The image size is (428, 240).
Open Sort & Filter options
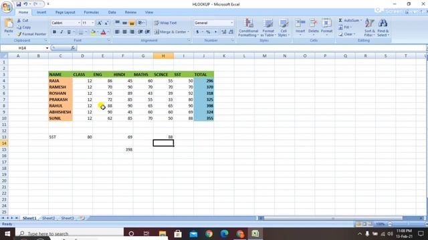tap(369, 28)
